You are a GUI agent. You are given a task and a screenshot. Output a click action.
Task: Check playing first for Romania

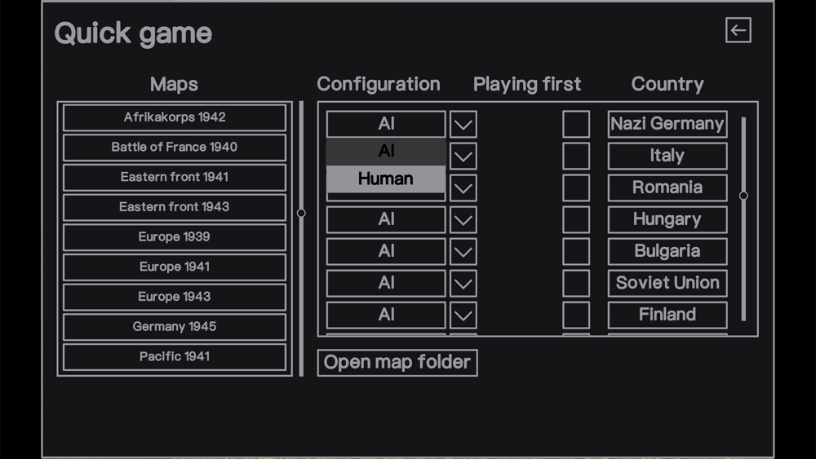576,188
